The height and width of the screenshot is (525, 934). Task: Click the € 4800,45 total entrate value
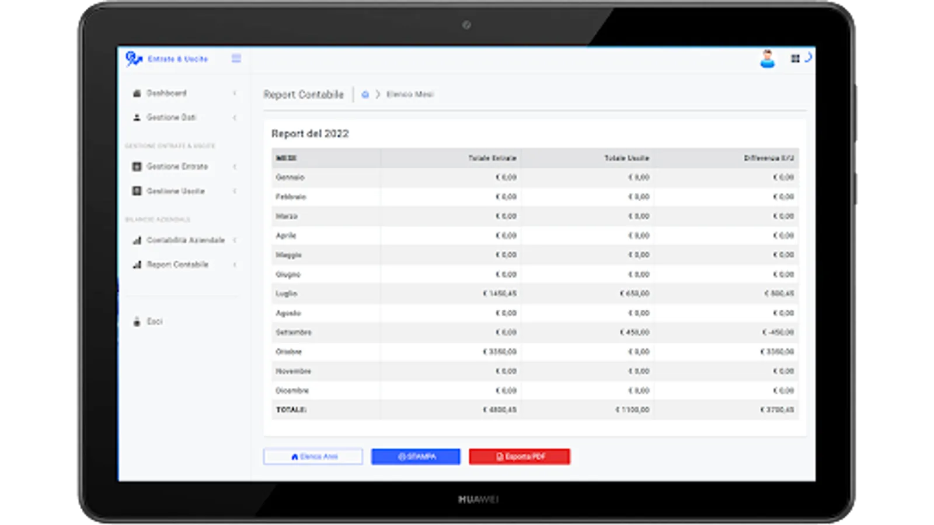pos(500,409)
